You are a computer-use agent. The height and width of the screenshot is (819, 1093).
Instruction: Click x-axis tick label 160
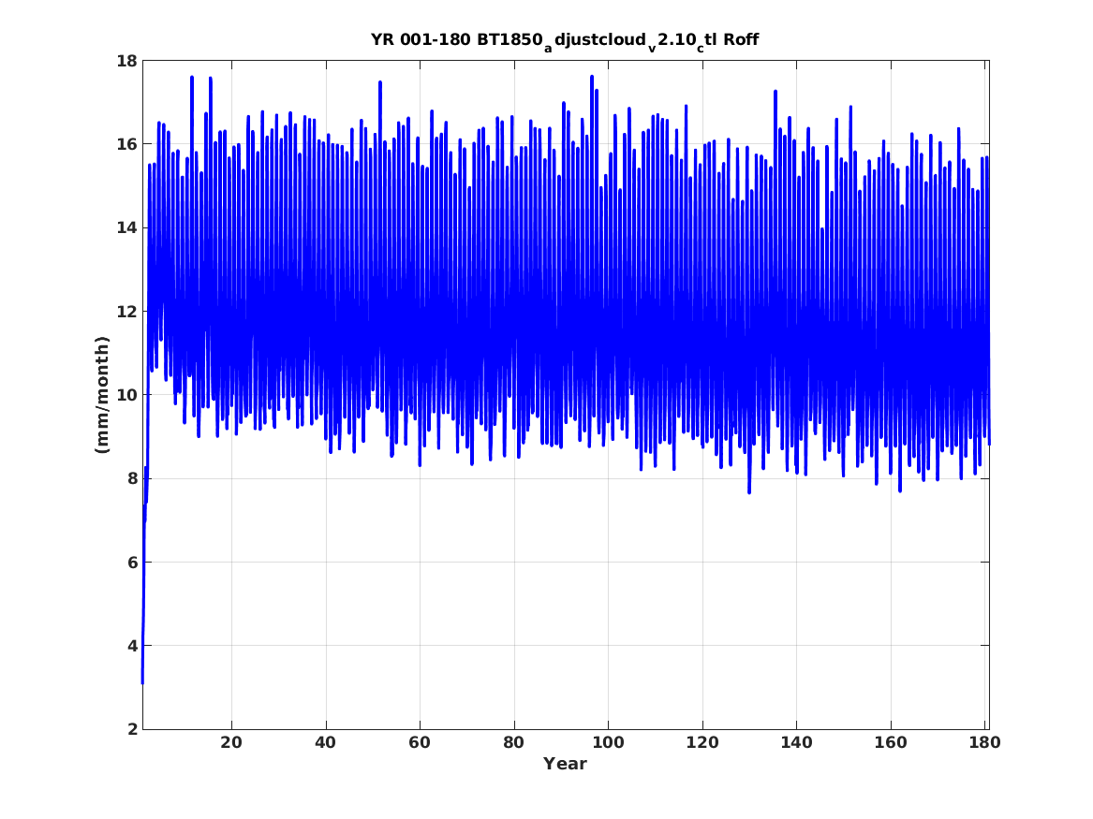click(891, 742)
